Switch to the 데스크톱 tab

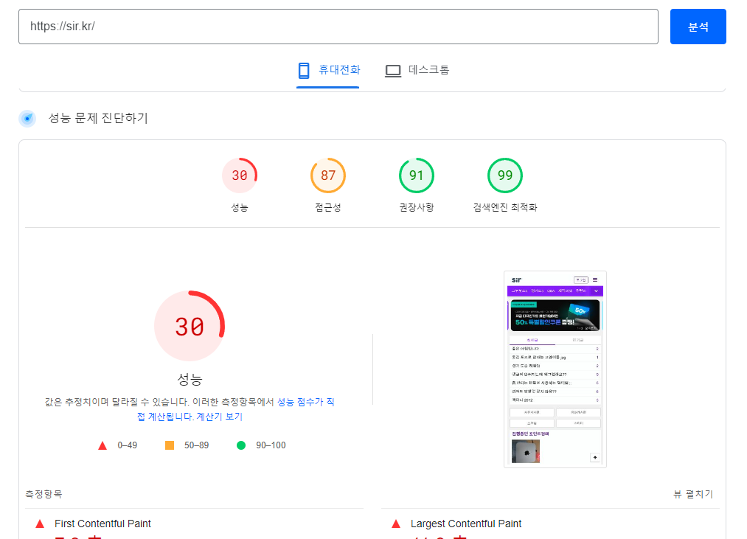click(417, 70)
